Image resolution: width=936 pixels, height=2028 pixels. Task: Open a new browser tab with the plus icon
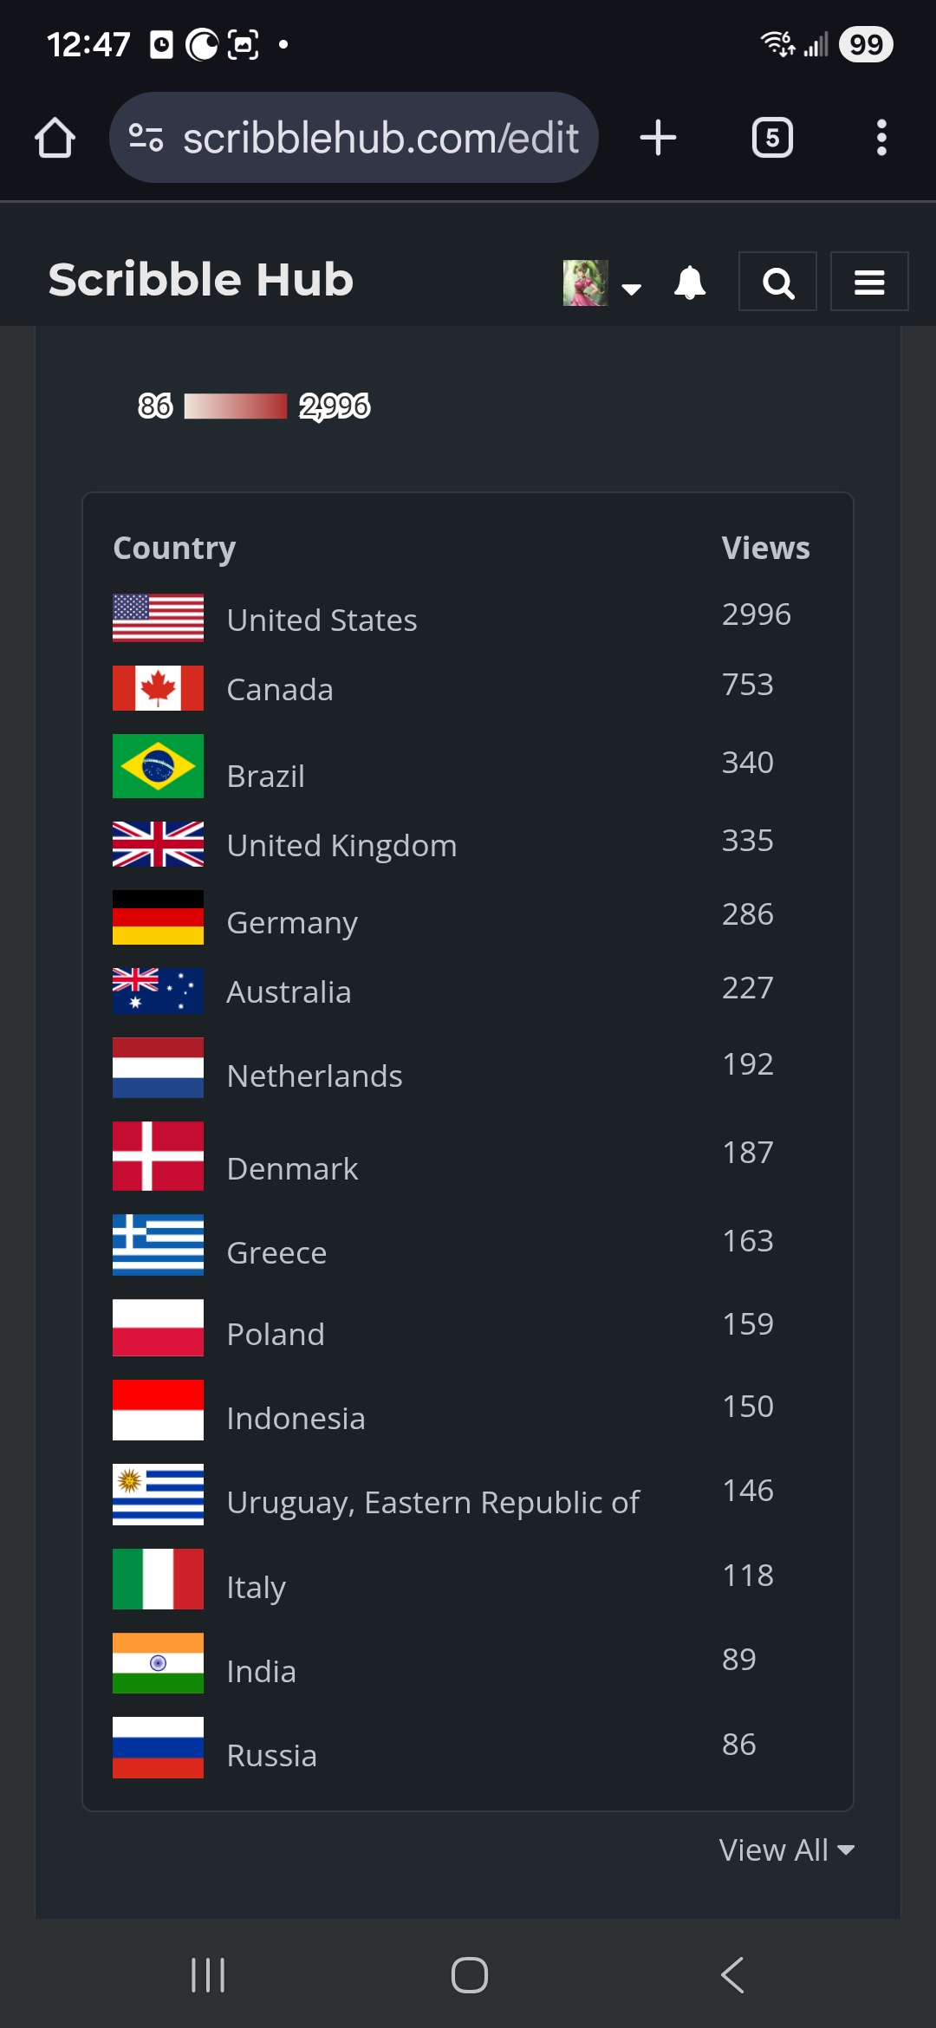(x=658, y=136)
